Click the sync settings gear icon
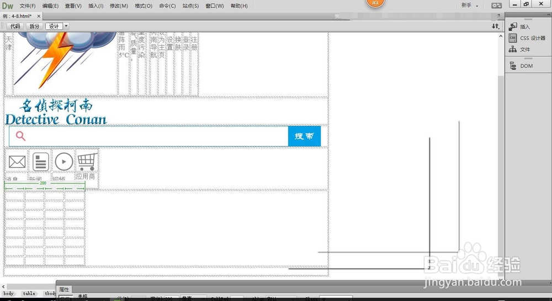The height and width of the screenshot is (301, 552). point(496,6)
